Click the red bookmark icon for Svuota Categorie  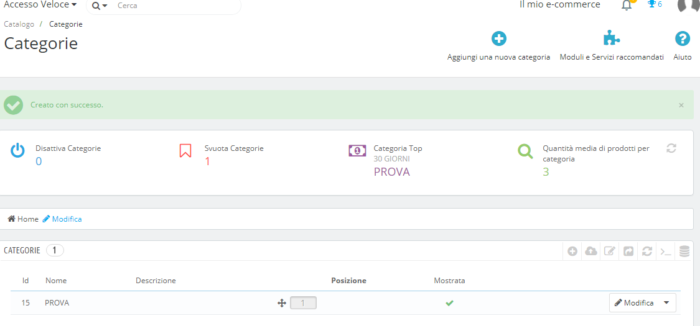(185, 150)
